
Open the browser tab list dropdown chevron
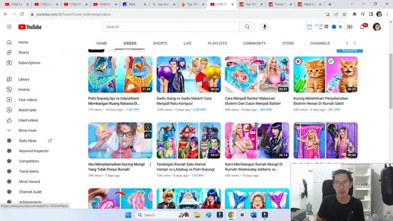point(352,4)
